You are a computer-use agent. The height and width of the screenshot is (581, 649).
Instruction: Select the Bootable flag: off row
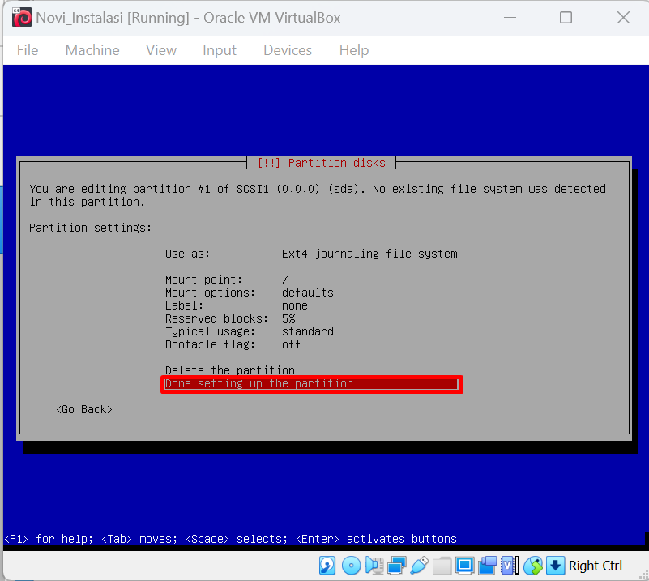tap(233, 344)
